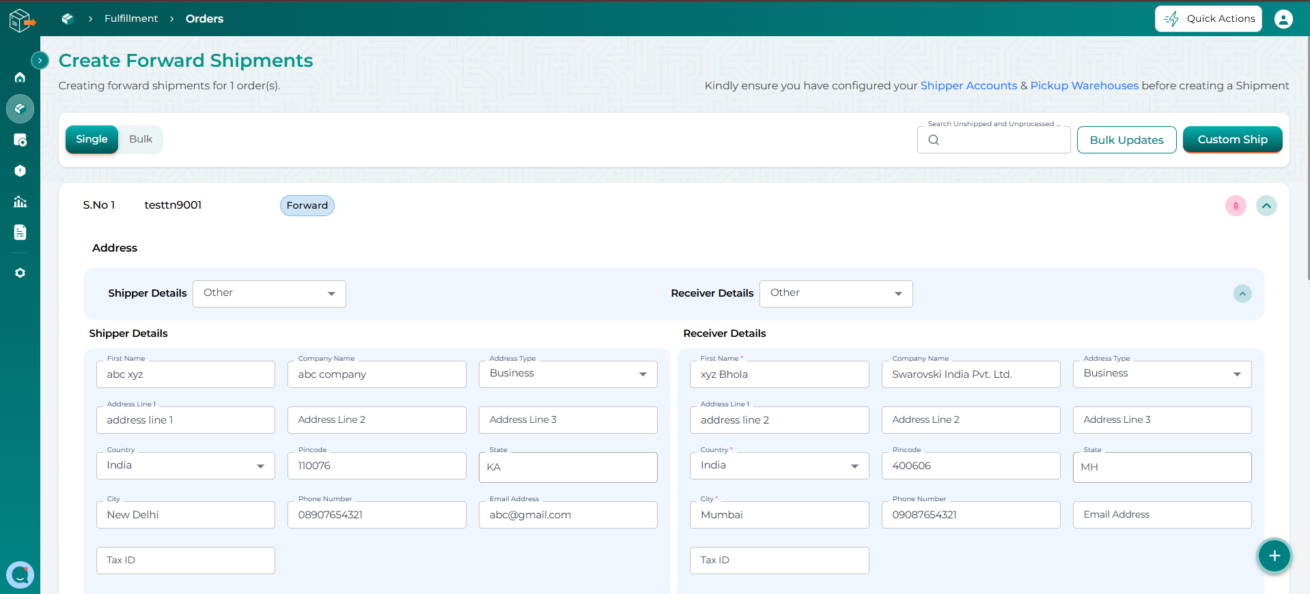Open Pickup Warehouses link
1310x594 pixels.
(x=1084, y=85)
